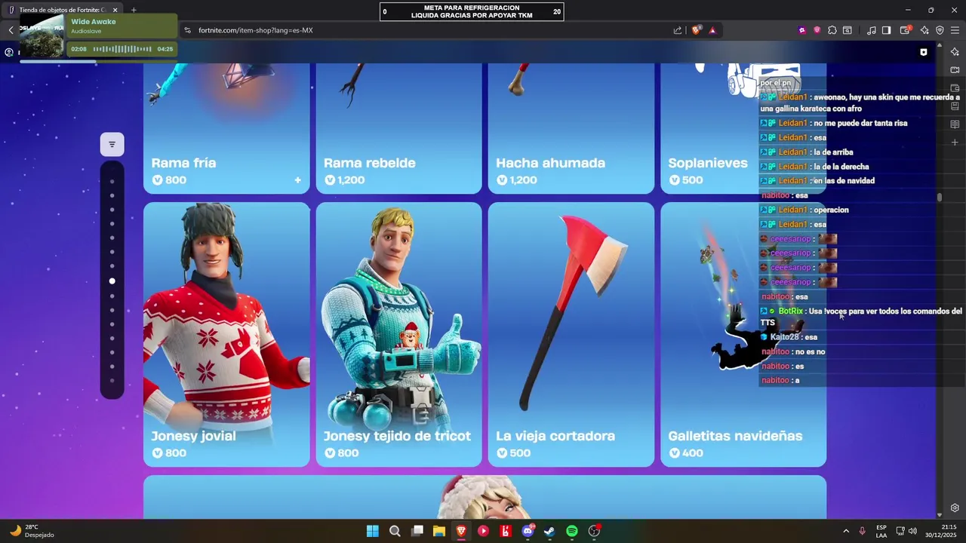
Task: Open the Jonesy tejido de tricot card
Action: point(398,334)
